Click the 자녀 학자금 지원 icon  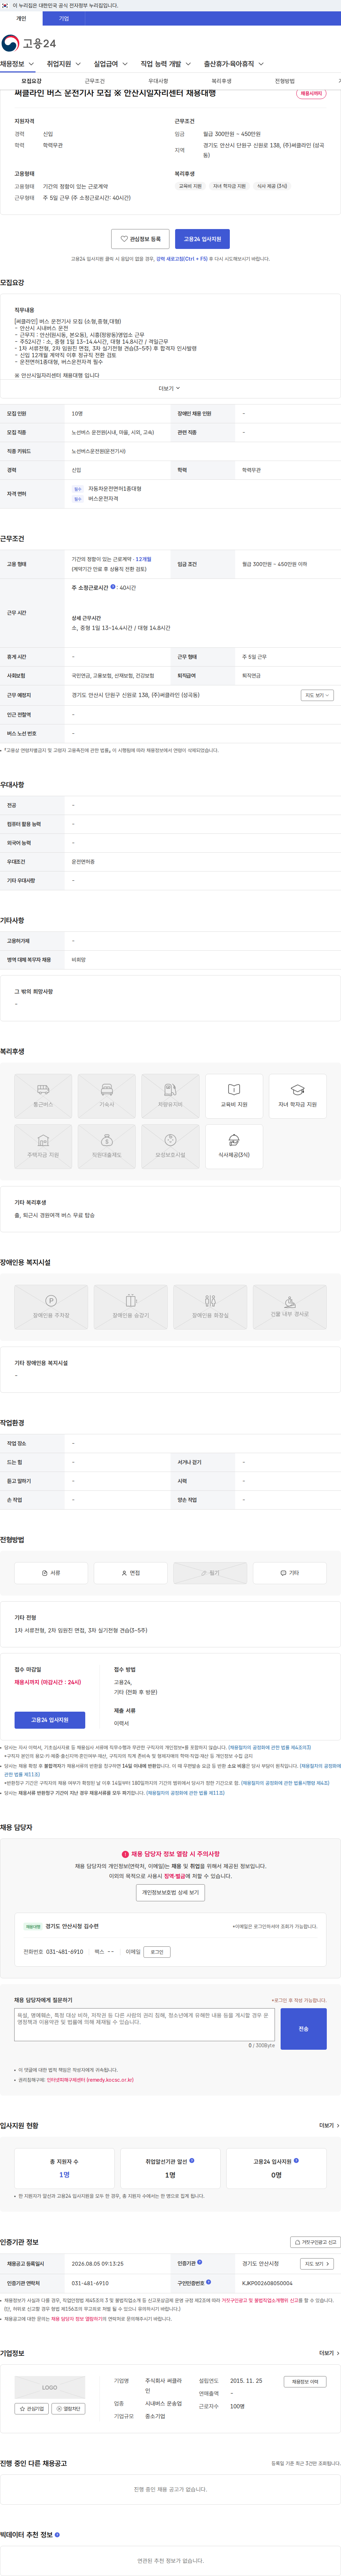[x=298, y=1096]
